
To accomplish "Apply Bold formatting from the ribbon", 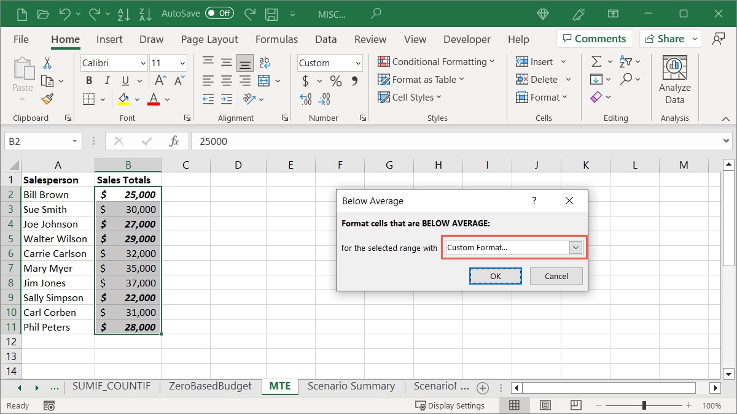I will click(x=89, y=80).
